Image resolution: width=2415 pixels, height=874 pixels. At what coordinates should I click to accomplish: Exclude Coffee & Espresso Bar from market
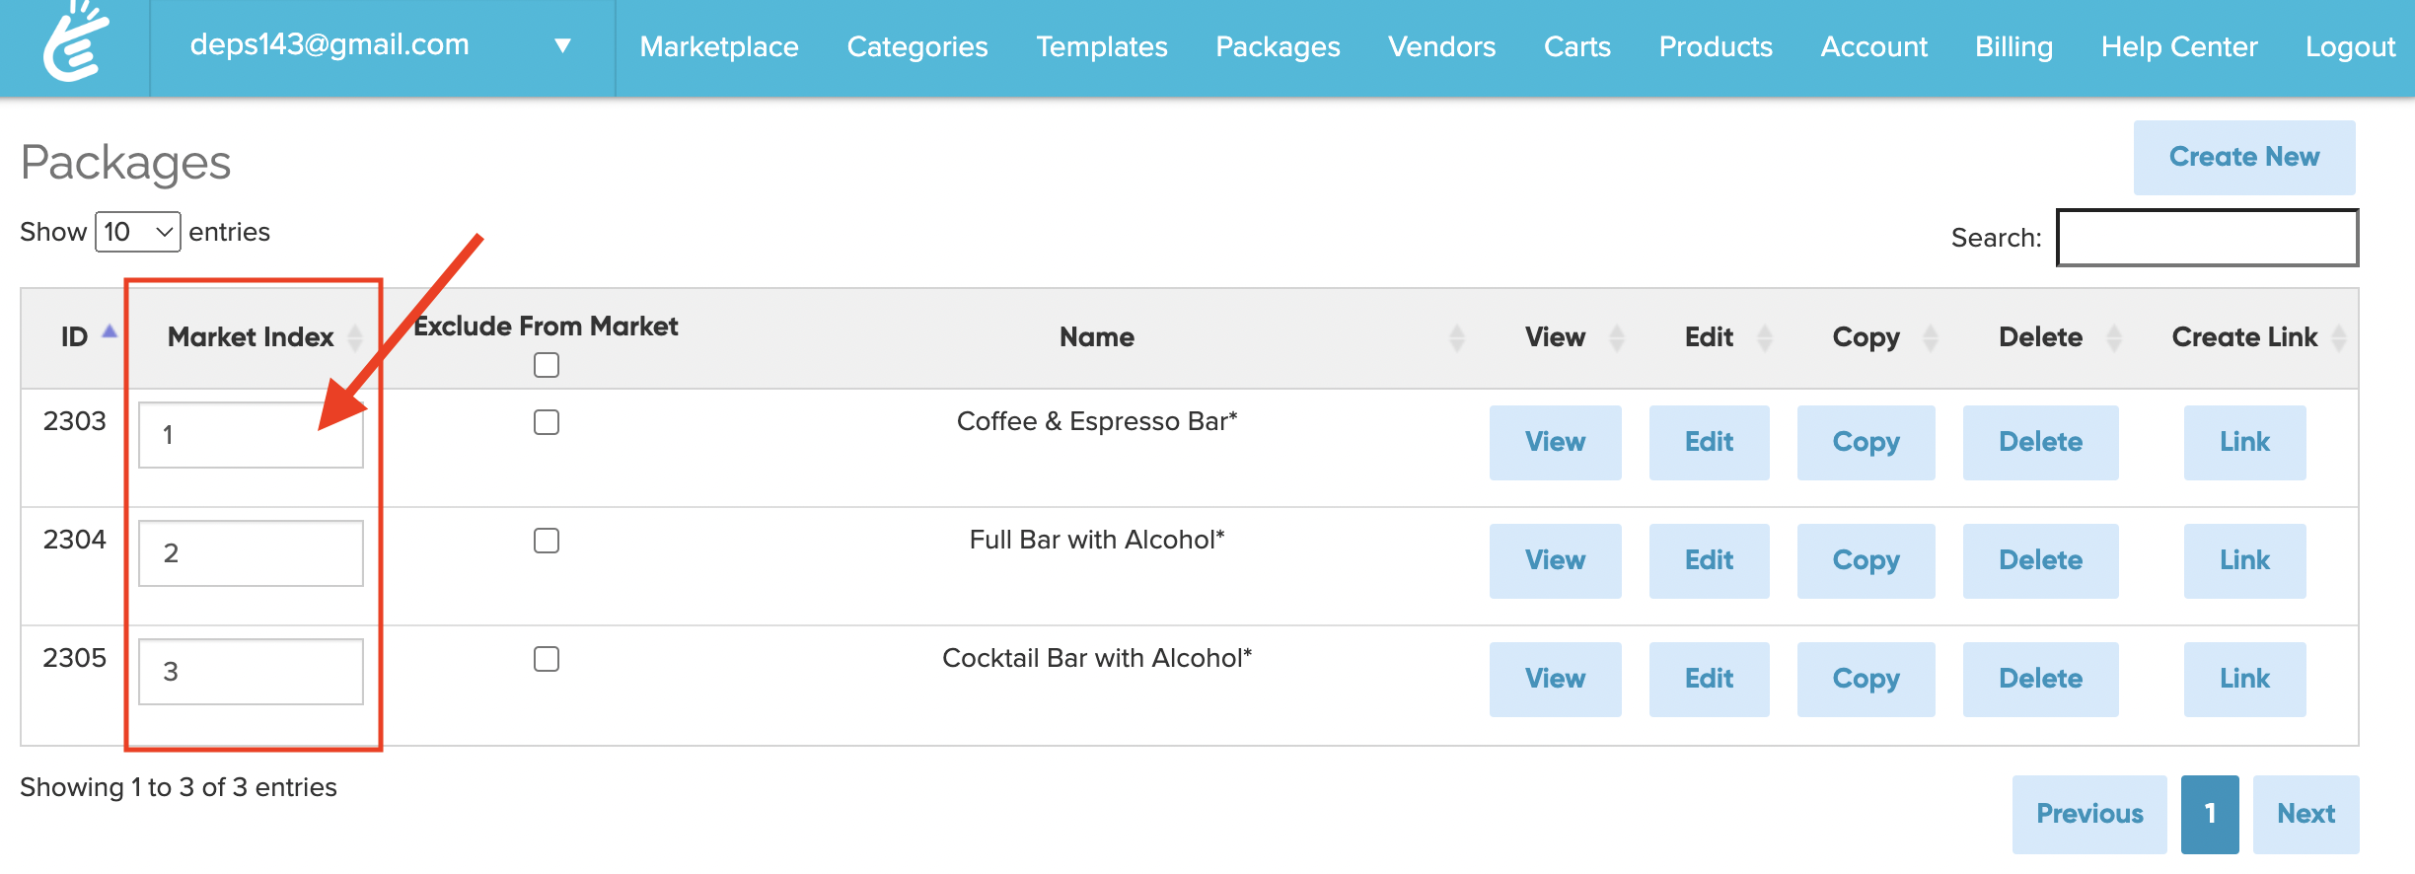point(547,422)
